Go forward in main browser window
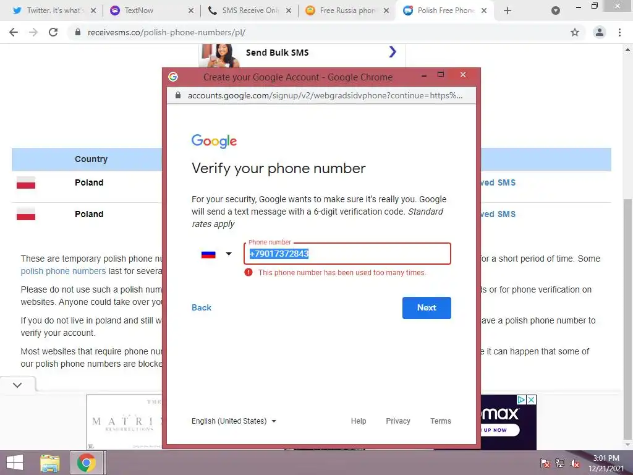Screen dimensions: 633x475 point(33,32)
